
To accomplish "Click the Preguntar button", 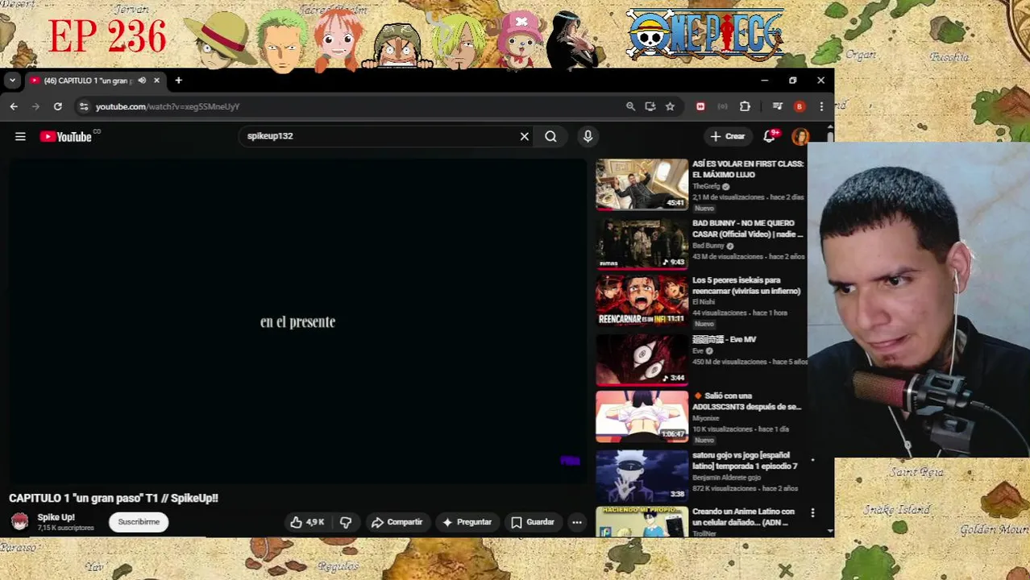I will [467, 522].
